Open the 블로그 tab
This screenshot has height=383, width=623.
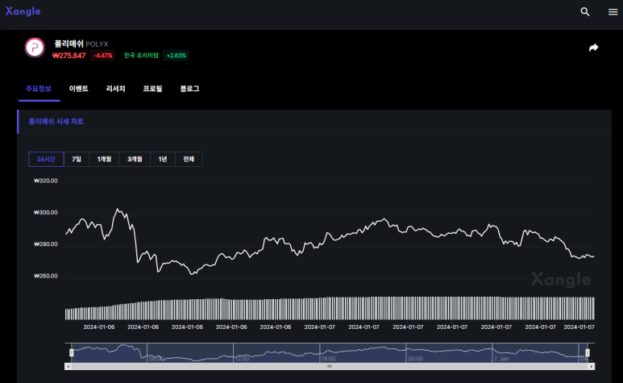click(x=189, y=89)
